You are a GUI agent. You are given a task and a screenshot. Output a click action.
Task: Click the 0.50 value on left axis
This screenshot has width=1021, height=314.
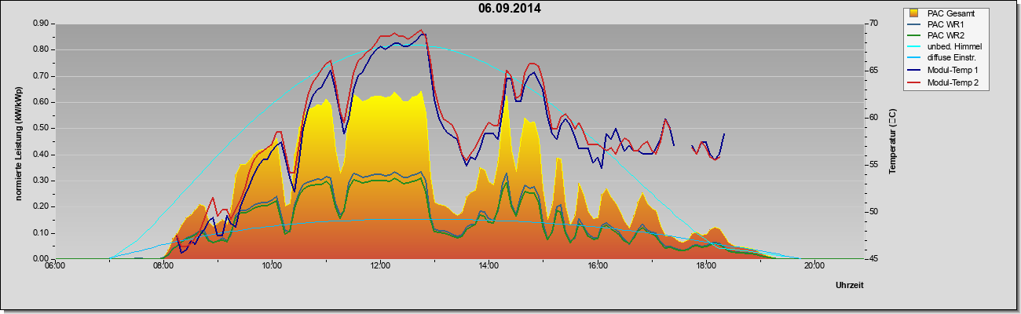(x=41, y=128)
